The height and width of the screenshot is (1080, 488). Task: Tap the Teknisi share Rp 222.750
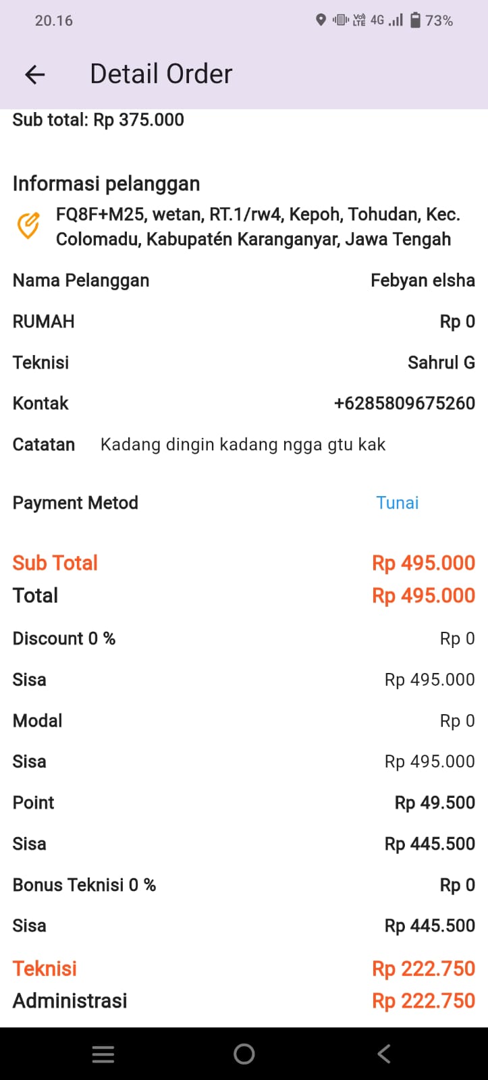click(423, 969)
